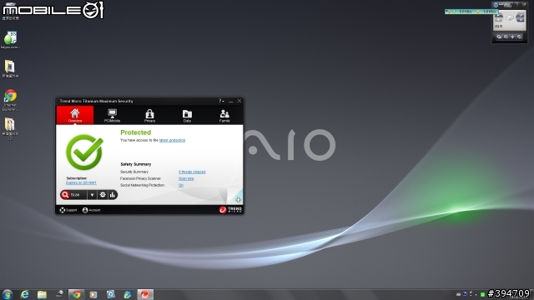This screenshot has height=300, width=534.
Task: Launch Internet Explorer from the taskbar
Action: (x=24, y=294)
